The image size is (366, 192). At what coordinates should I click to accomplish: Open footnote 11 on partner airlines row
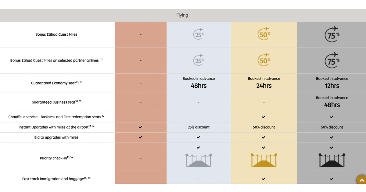click(x=102, y=59)
